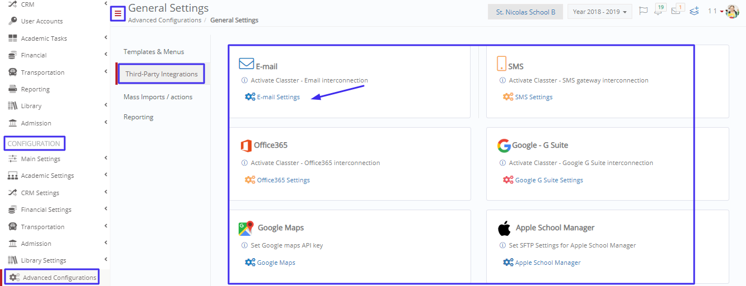Click the St. Nicolas School B button
This screenshot has width=746, height=286.
pos(526,12)
